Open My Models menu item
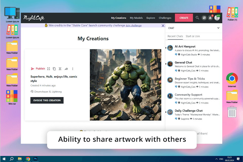243x162 pixels. click(136, 18)
